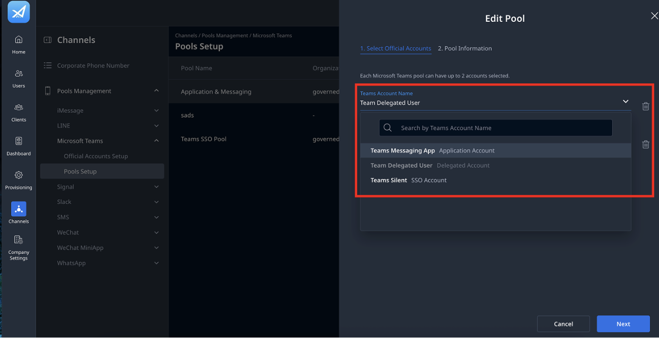Choose Teams Messaging App option
Image resolution: width=659 pixels, height=342 pixels.
point(496,150)
